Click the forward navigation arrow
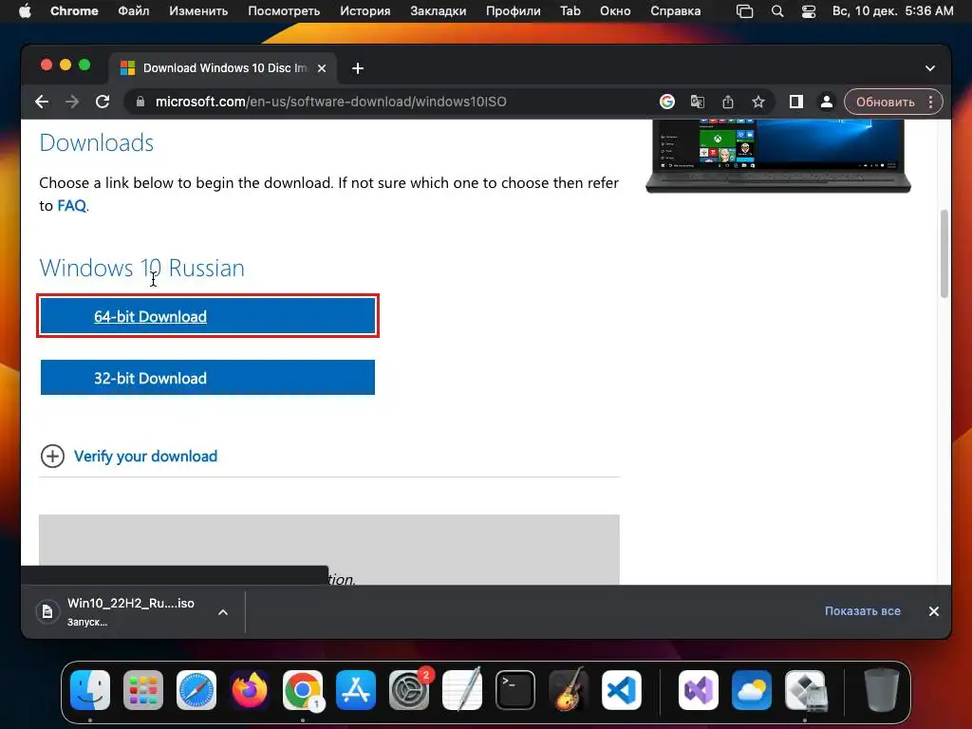Screen dimensions: 972x729 pyautogui.click(x=72, y=102)
